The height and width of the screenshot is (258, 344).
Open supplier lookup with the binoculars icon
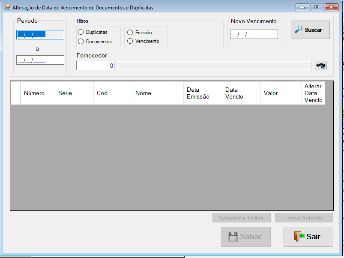pyautogui.click(x=321, y=66)
